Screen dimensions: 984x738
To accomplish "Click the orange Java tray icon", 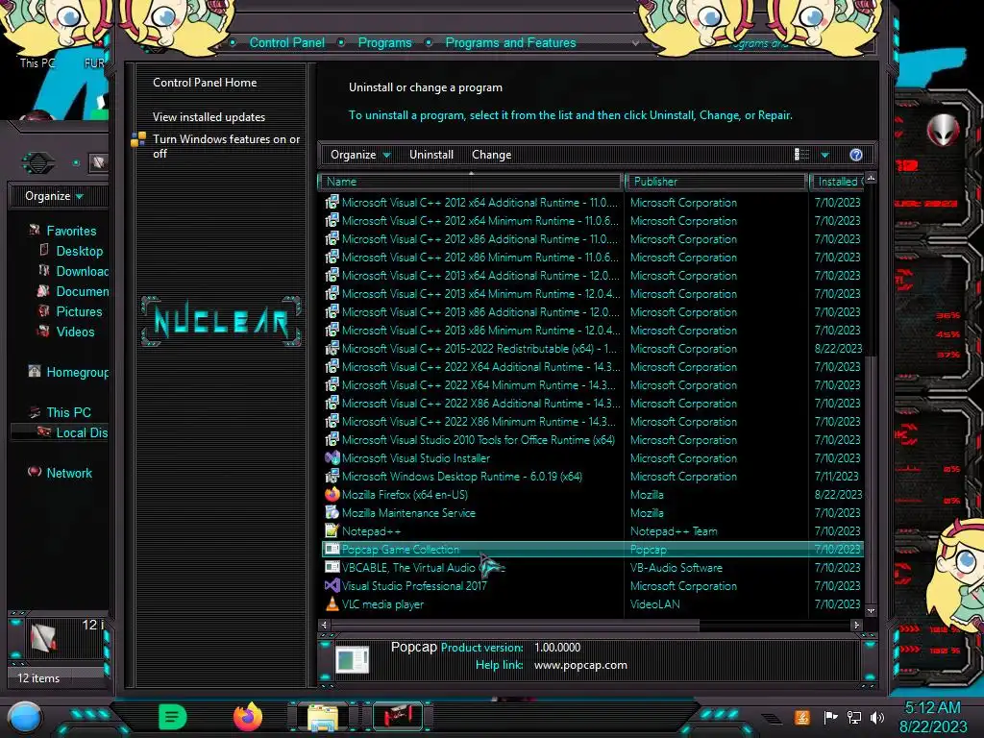I will [801, 717].
